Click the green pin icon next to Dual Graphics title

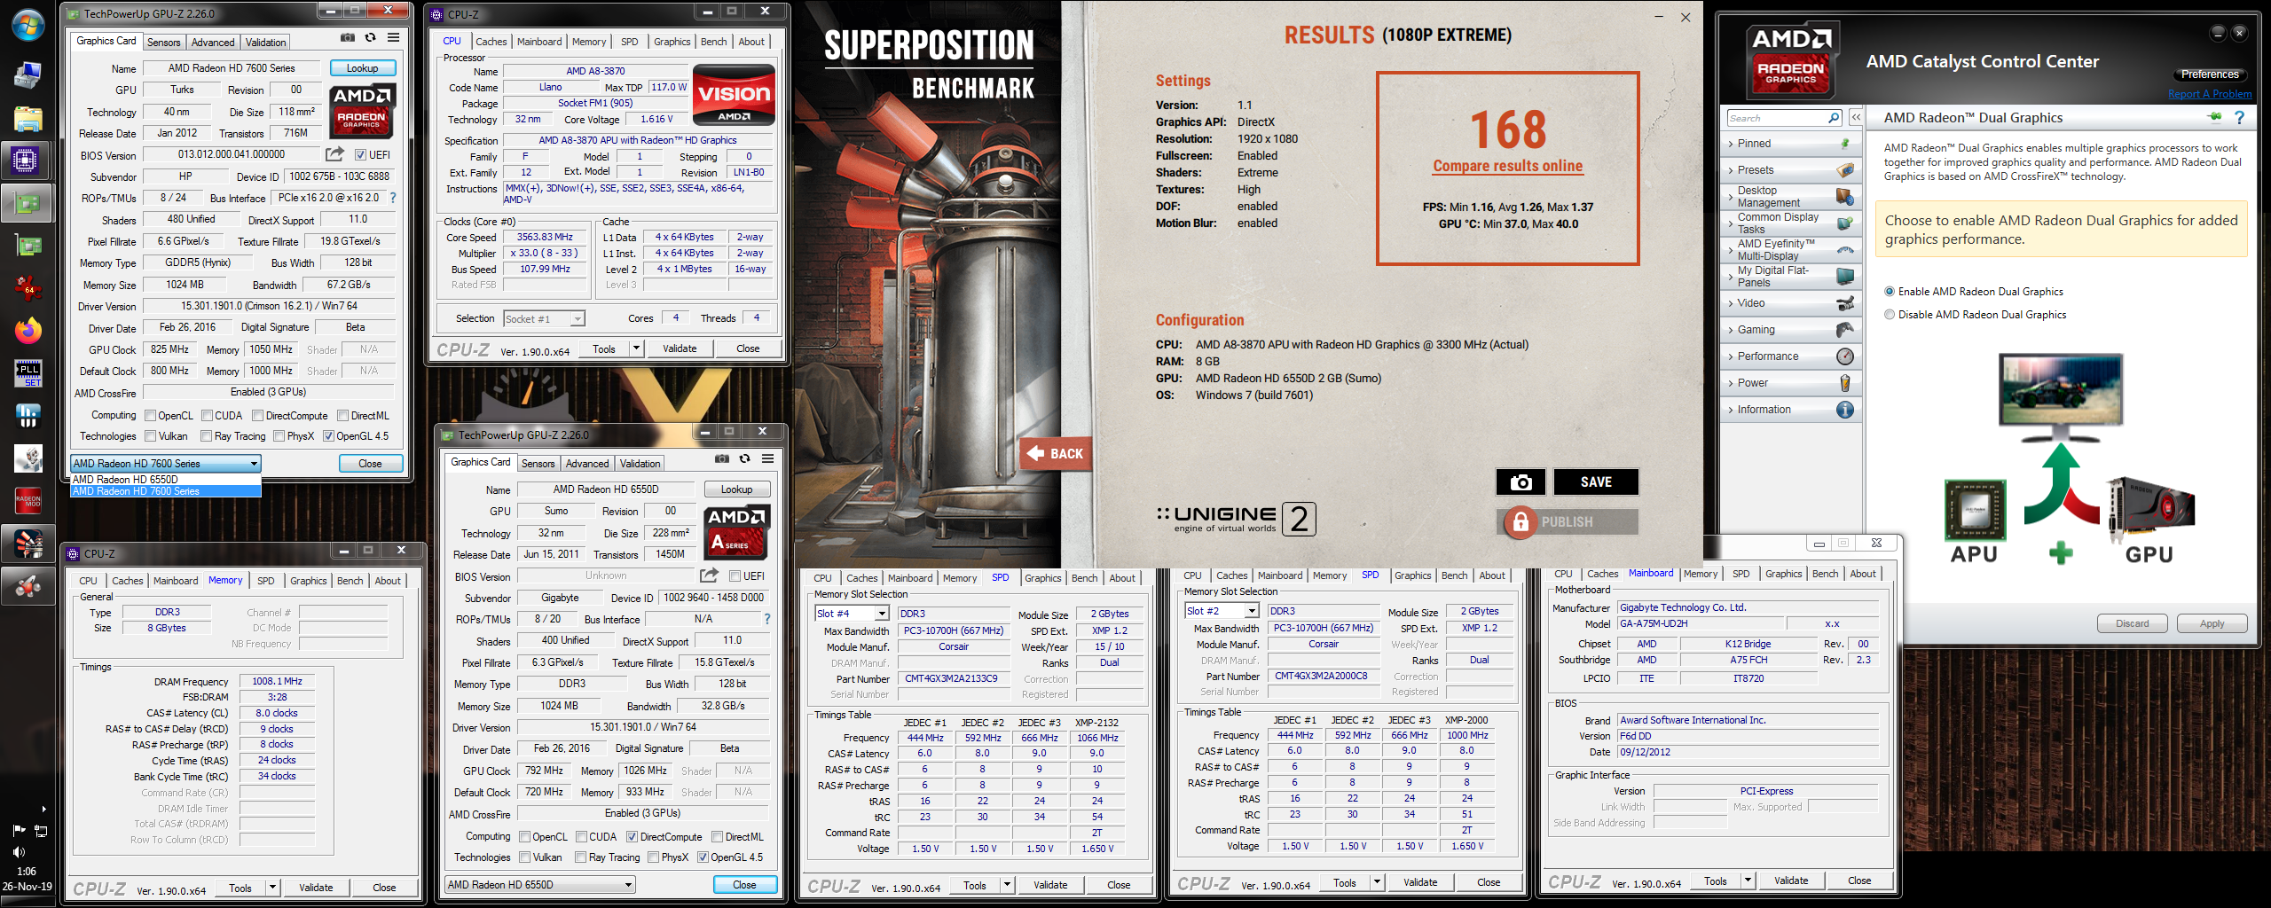click(x=2215, y=117)
